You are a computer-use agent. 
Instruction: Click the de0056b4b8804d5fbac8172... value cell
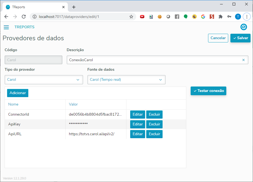click(x=95, y=115)
